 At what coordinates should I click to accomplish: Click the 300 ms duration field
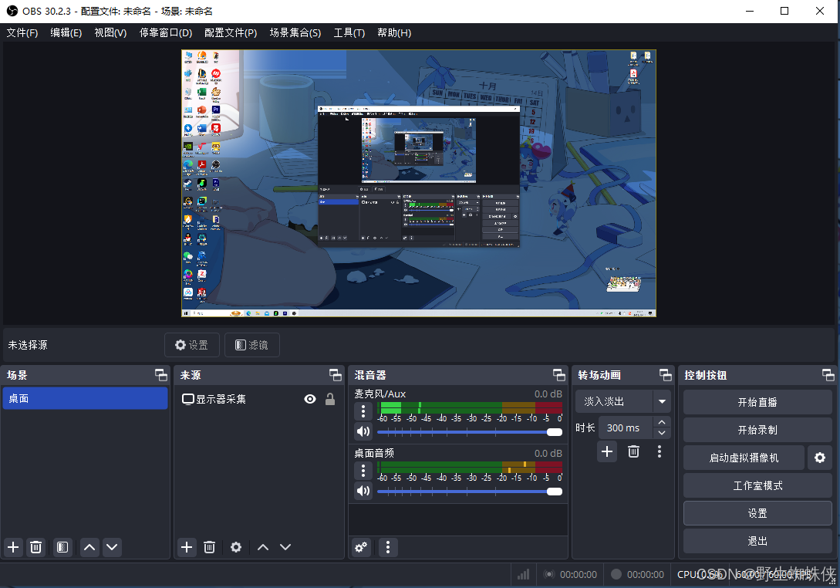(626, 427)
